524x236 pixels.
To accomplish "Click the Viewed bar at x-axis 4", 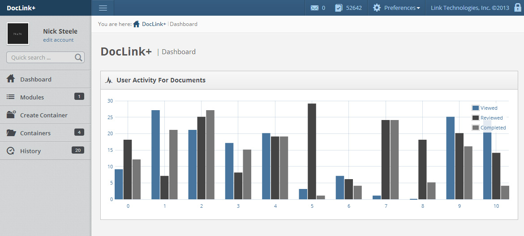I will (x=266, y=166).
